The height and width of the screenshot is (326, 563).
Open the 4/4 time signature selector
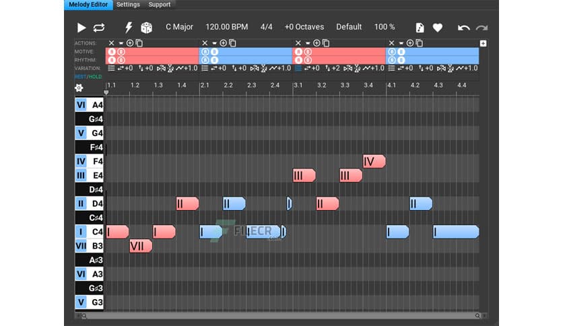point(267,27)
